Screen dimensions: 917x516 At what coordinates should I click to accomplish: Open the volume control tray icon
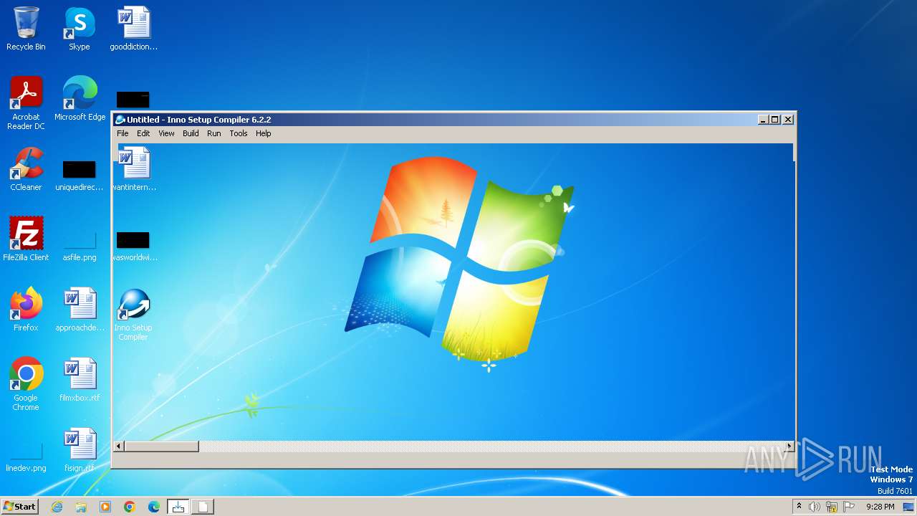pos(815,507)
